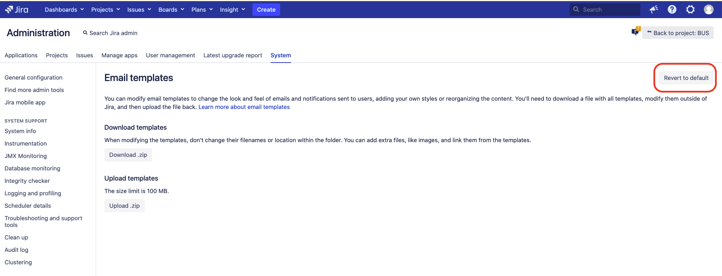Viewport: 722px width, 276px height.
Task: Expand the Insight dropdown
Action: tap(232, 9)
